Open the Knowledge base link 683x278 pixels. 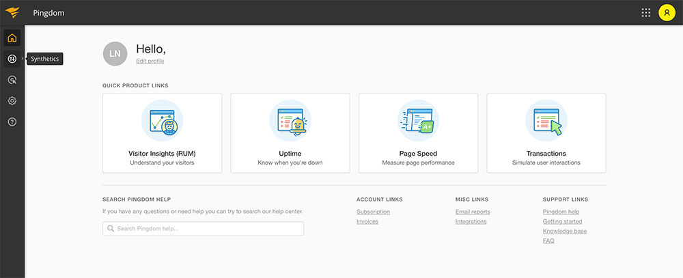click(x=565, y=231)
